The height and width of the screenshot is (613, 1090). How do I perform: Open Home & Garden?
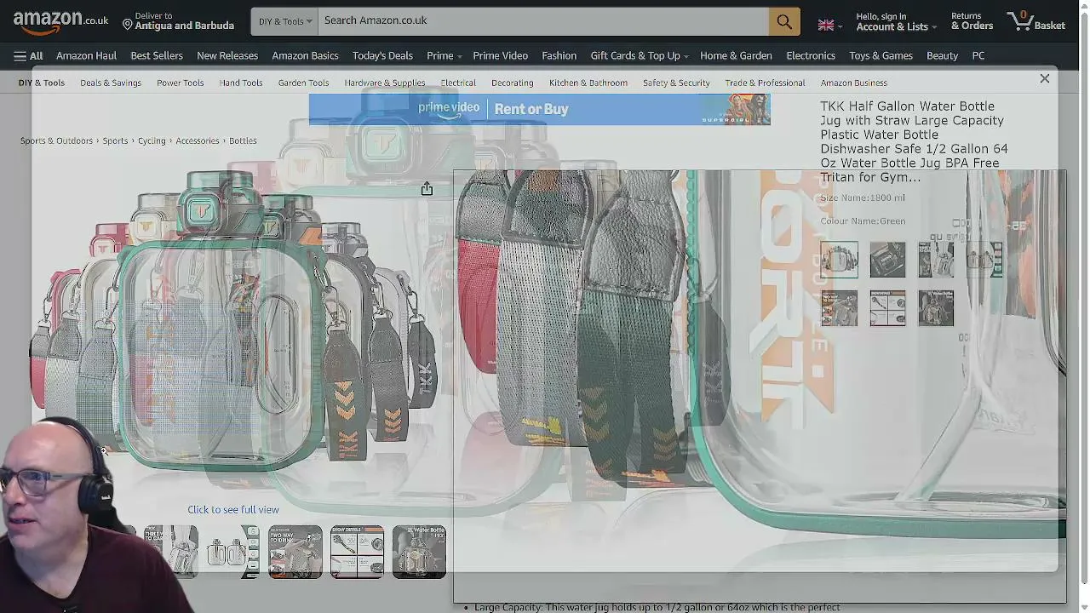(736, 56)
